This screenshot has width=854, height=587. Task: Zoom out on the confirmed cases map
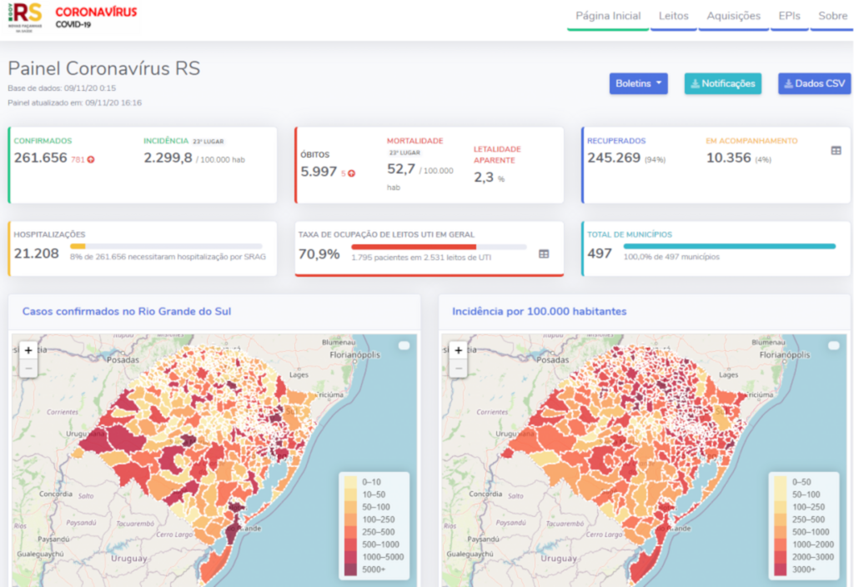tap(28, 368)
